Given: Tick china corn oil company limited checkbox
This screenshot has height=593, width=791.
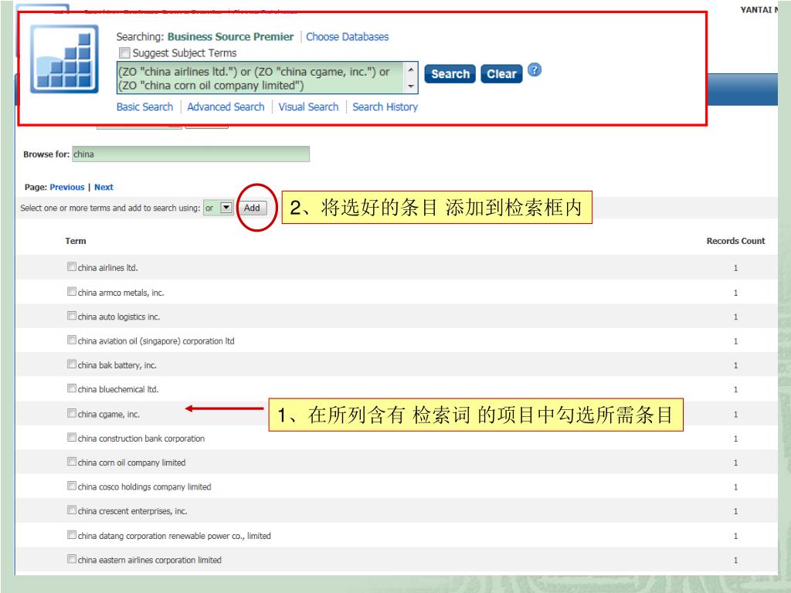Looking at the screenshot, I should tap(72, 462).
